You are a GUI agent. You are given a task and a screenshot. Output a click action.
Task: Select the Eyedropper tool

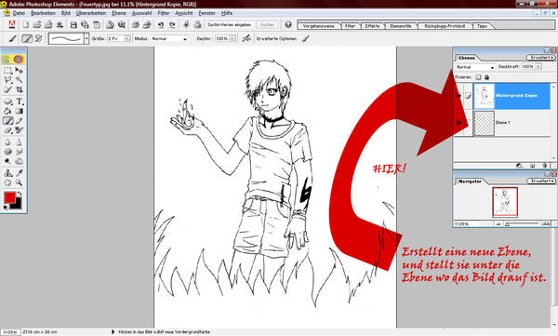coord(20,173)
